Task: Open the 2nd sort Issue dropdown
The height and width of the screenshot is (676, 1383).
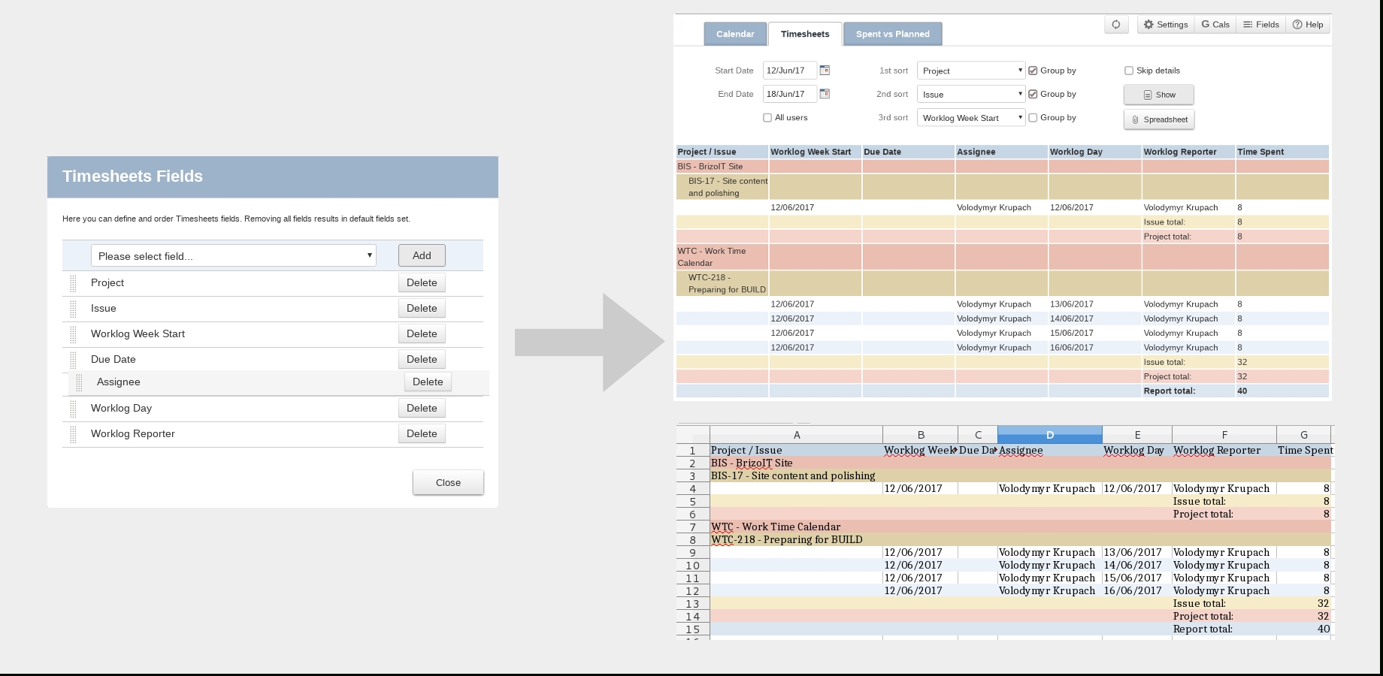Action: (971, 95)
